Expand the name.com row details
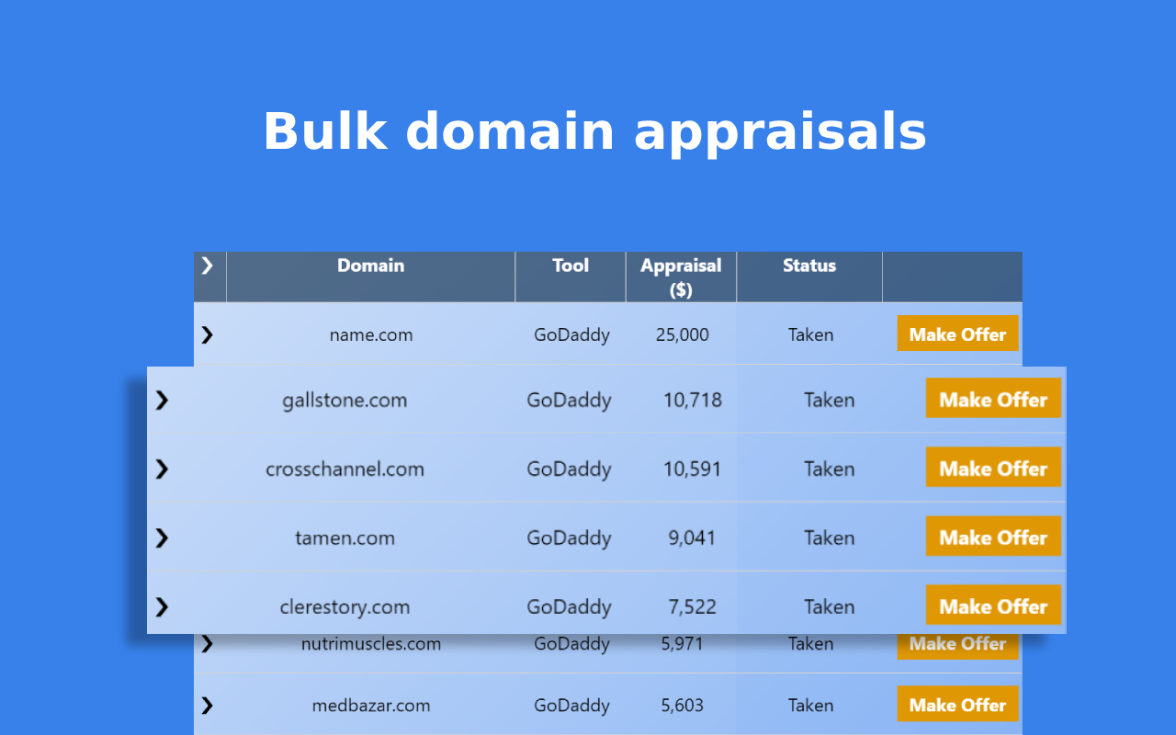Image resolution: width=1176 pixels, height=735 pixels. point(207,334)
